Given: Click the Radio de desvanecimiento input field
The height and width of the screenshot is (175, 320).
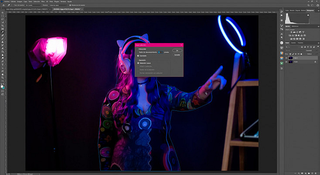Looking at the screenshot, I should 160,52.
